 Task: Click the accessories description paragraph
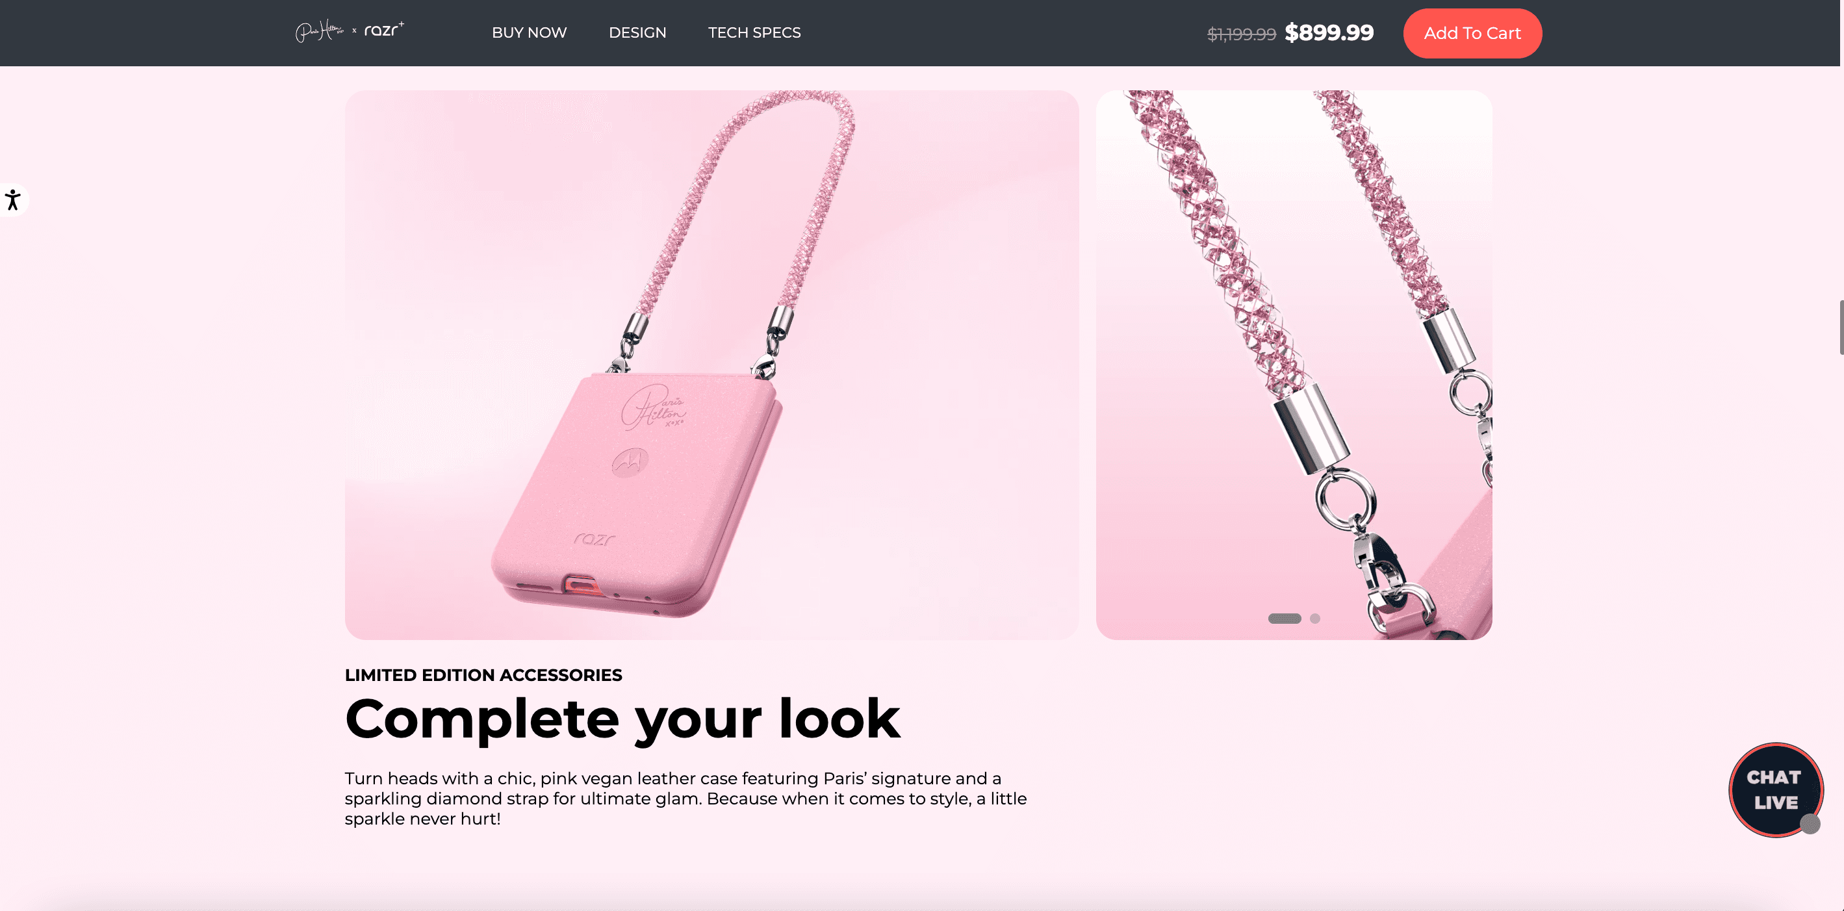[685, 799]
